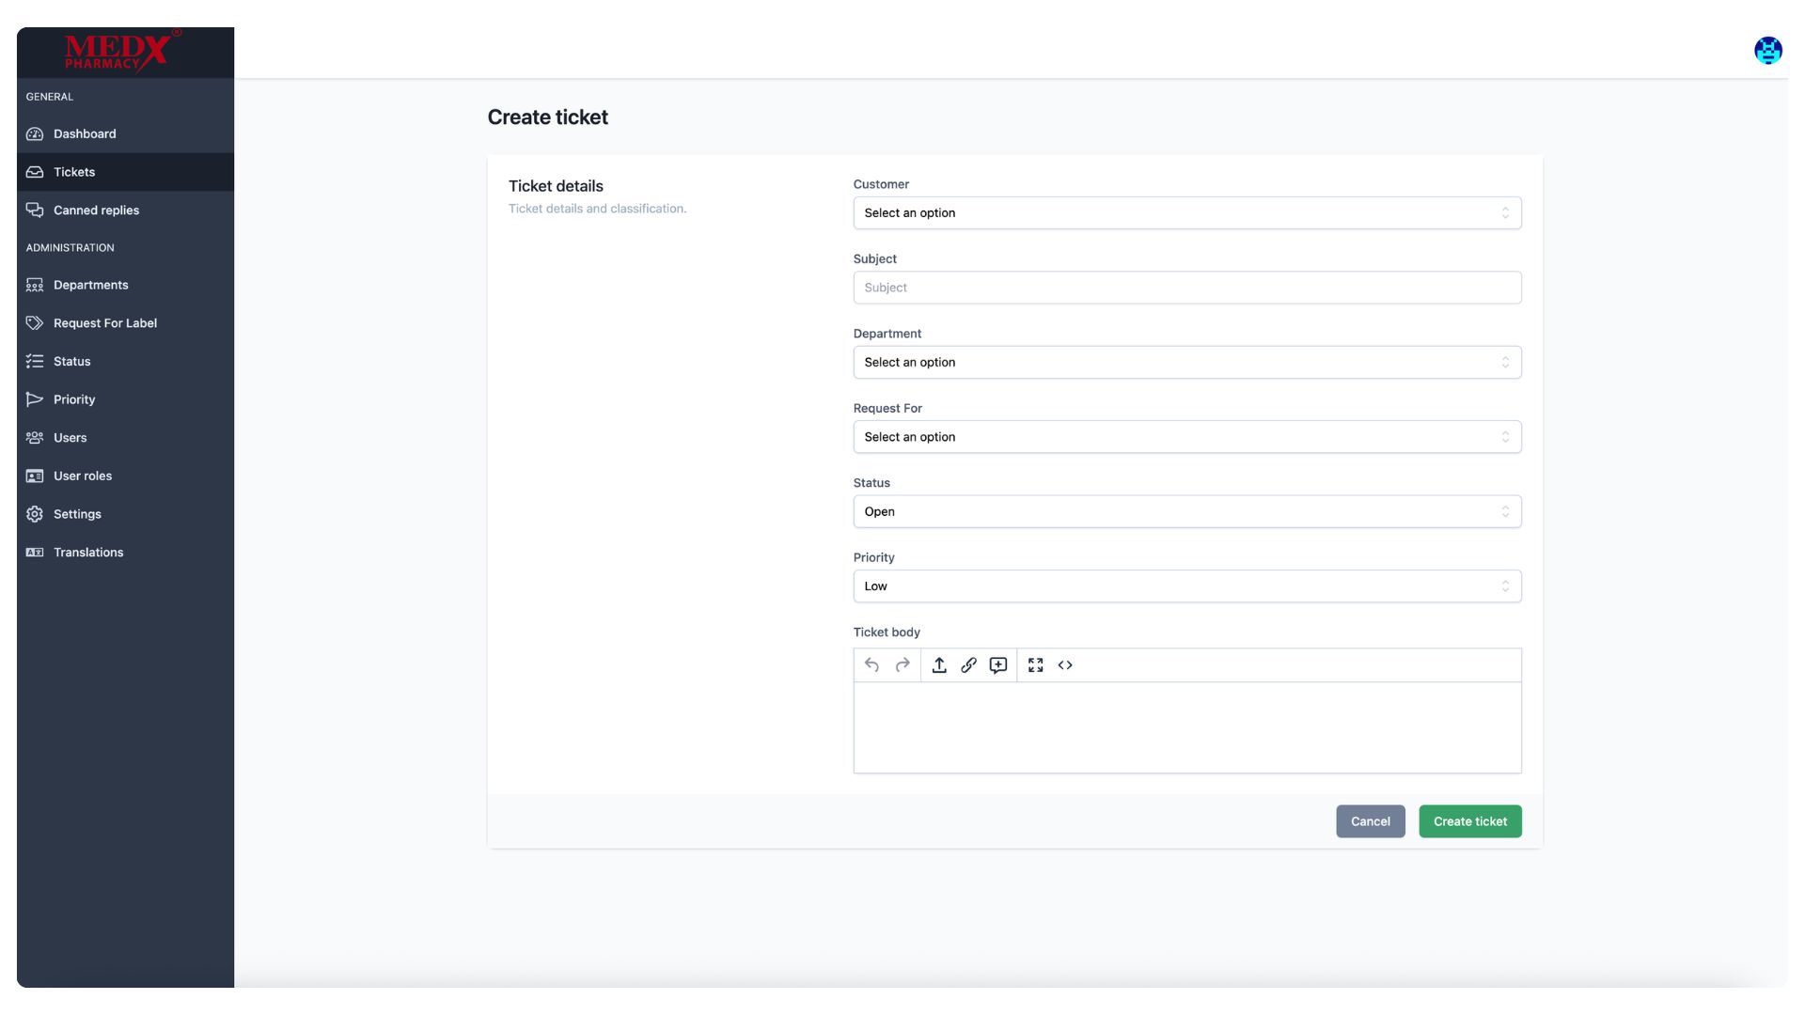Click inside the ticket body text area
This screenshot has height=1015, width=1805.
[1187, 728]
